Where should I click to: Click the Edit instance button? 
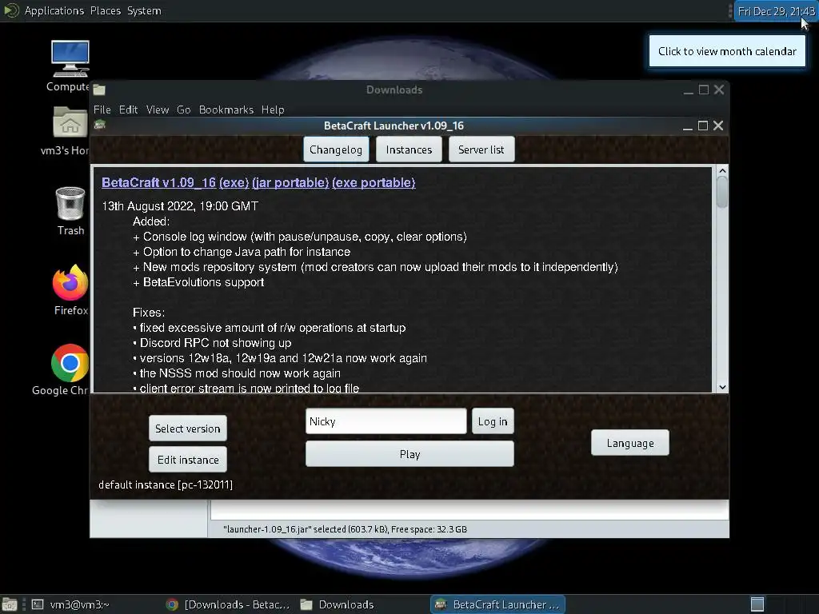tap(187, 460)
